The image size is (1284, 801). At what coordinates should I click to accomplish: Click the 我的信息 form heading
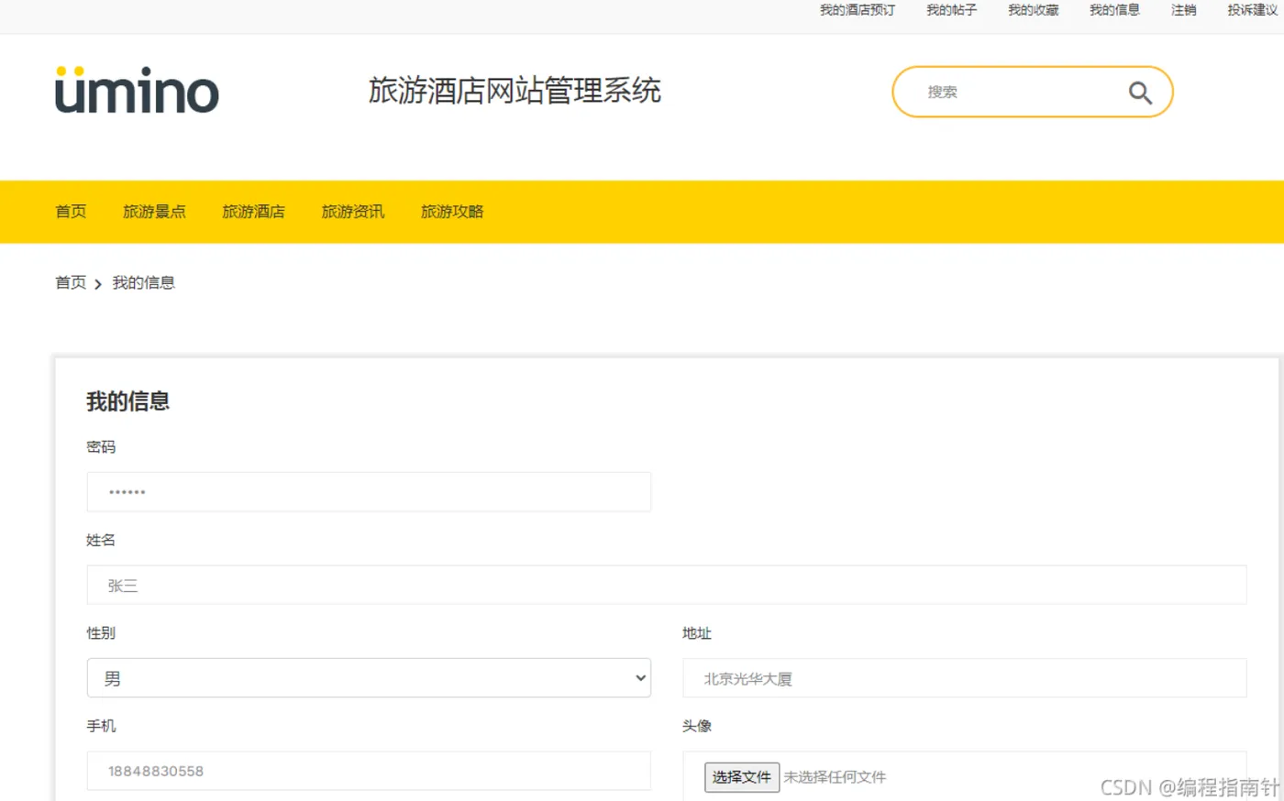[x=127, y=401]
